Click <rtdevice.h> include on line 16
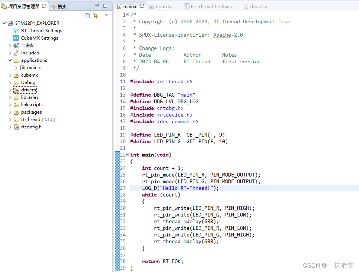359x272 pixels. click(x=175, y=115)
